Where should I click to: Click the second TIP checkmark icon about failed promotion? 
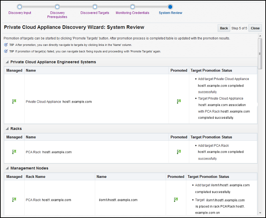pyautogui.click(x=6, y=51)
